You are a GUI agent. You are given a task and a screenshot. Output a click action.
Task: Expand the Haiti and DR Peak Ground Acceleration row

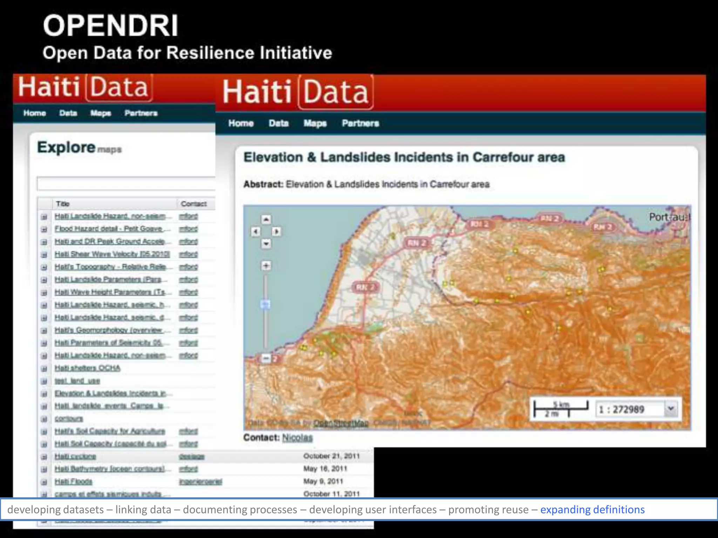[44, 242]
